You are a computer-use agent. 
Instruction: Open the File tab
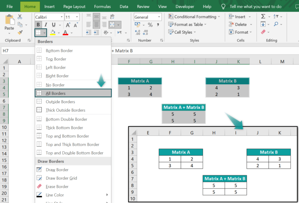pyautogui.click(x=9, y=7)
